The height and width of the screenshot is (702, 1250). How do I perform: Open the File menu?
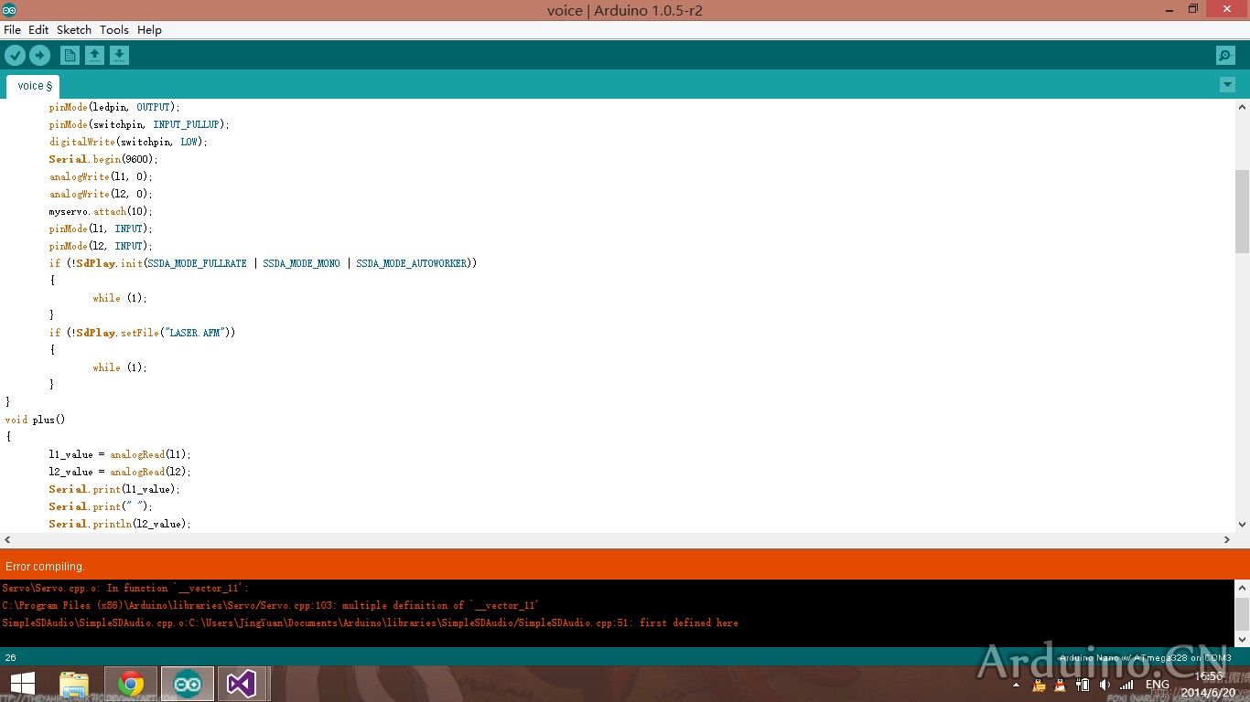click(x=12, y=29)
